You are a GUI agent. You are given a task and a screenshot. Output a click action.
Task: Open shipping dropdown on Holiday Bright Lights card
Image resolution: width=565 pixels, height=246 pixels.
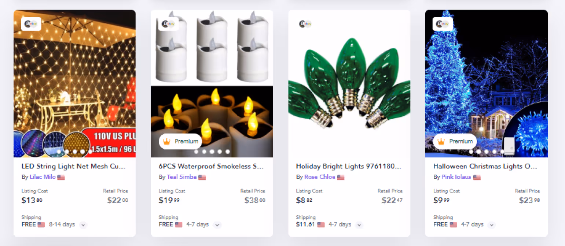[359, 225]
